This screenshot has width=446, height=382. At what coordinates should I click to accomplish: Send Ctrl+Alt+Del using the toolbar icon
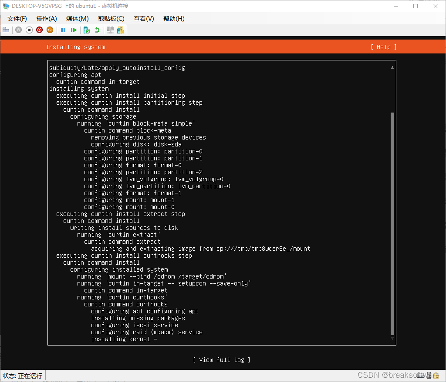coord(6,30)
